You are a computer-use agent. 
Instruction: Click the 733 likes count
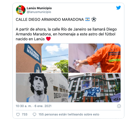[x=25, y=114]
